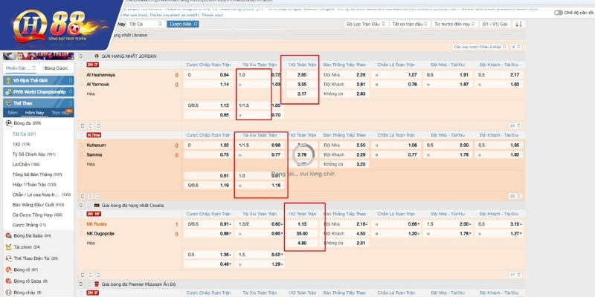
Task: Open Lẻ/Chẵn (189) bet type
Action: coord(27,164)
